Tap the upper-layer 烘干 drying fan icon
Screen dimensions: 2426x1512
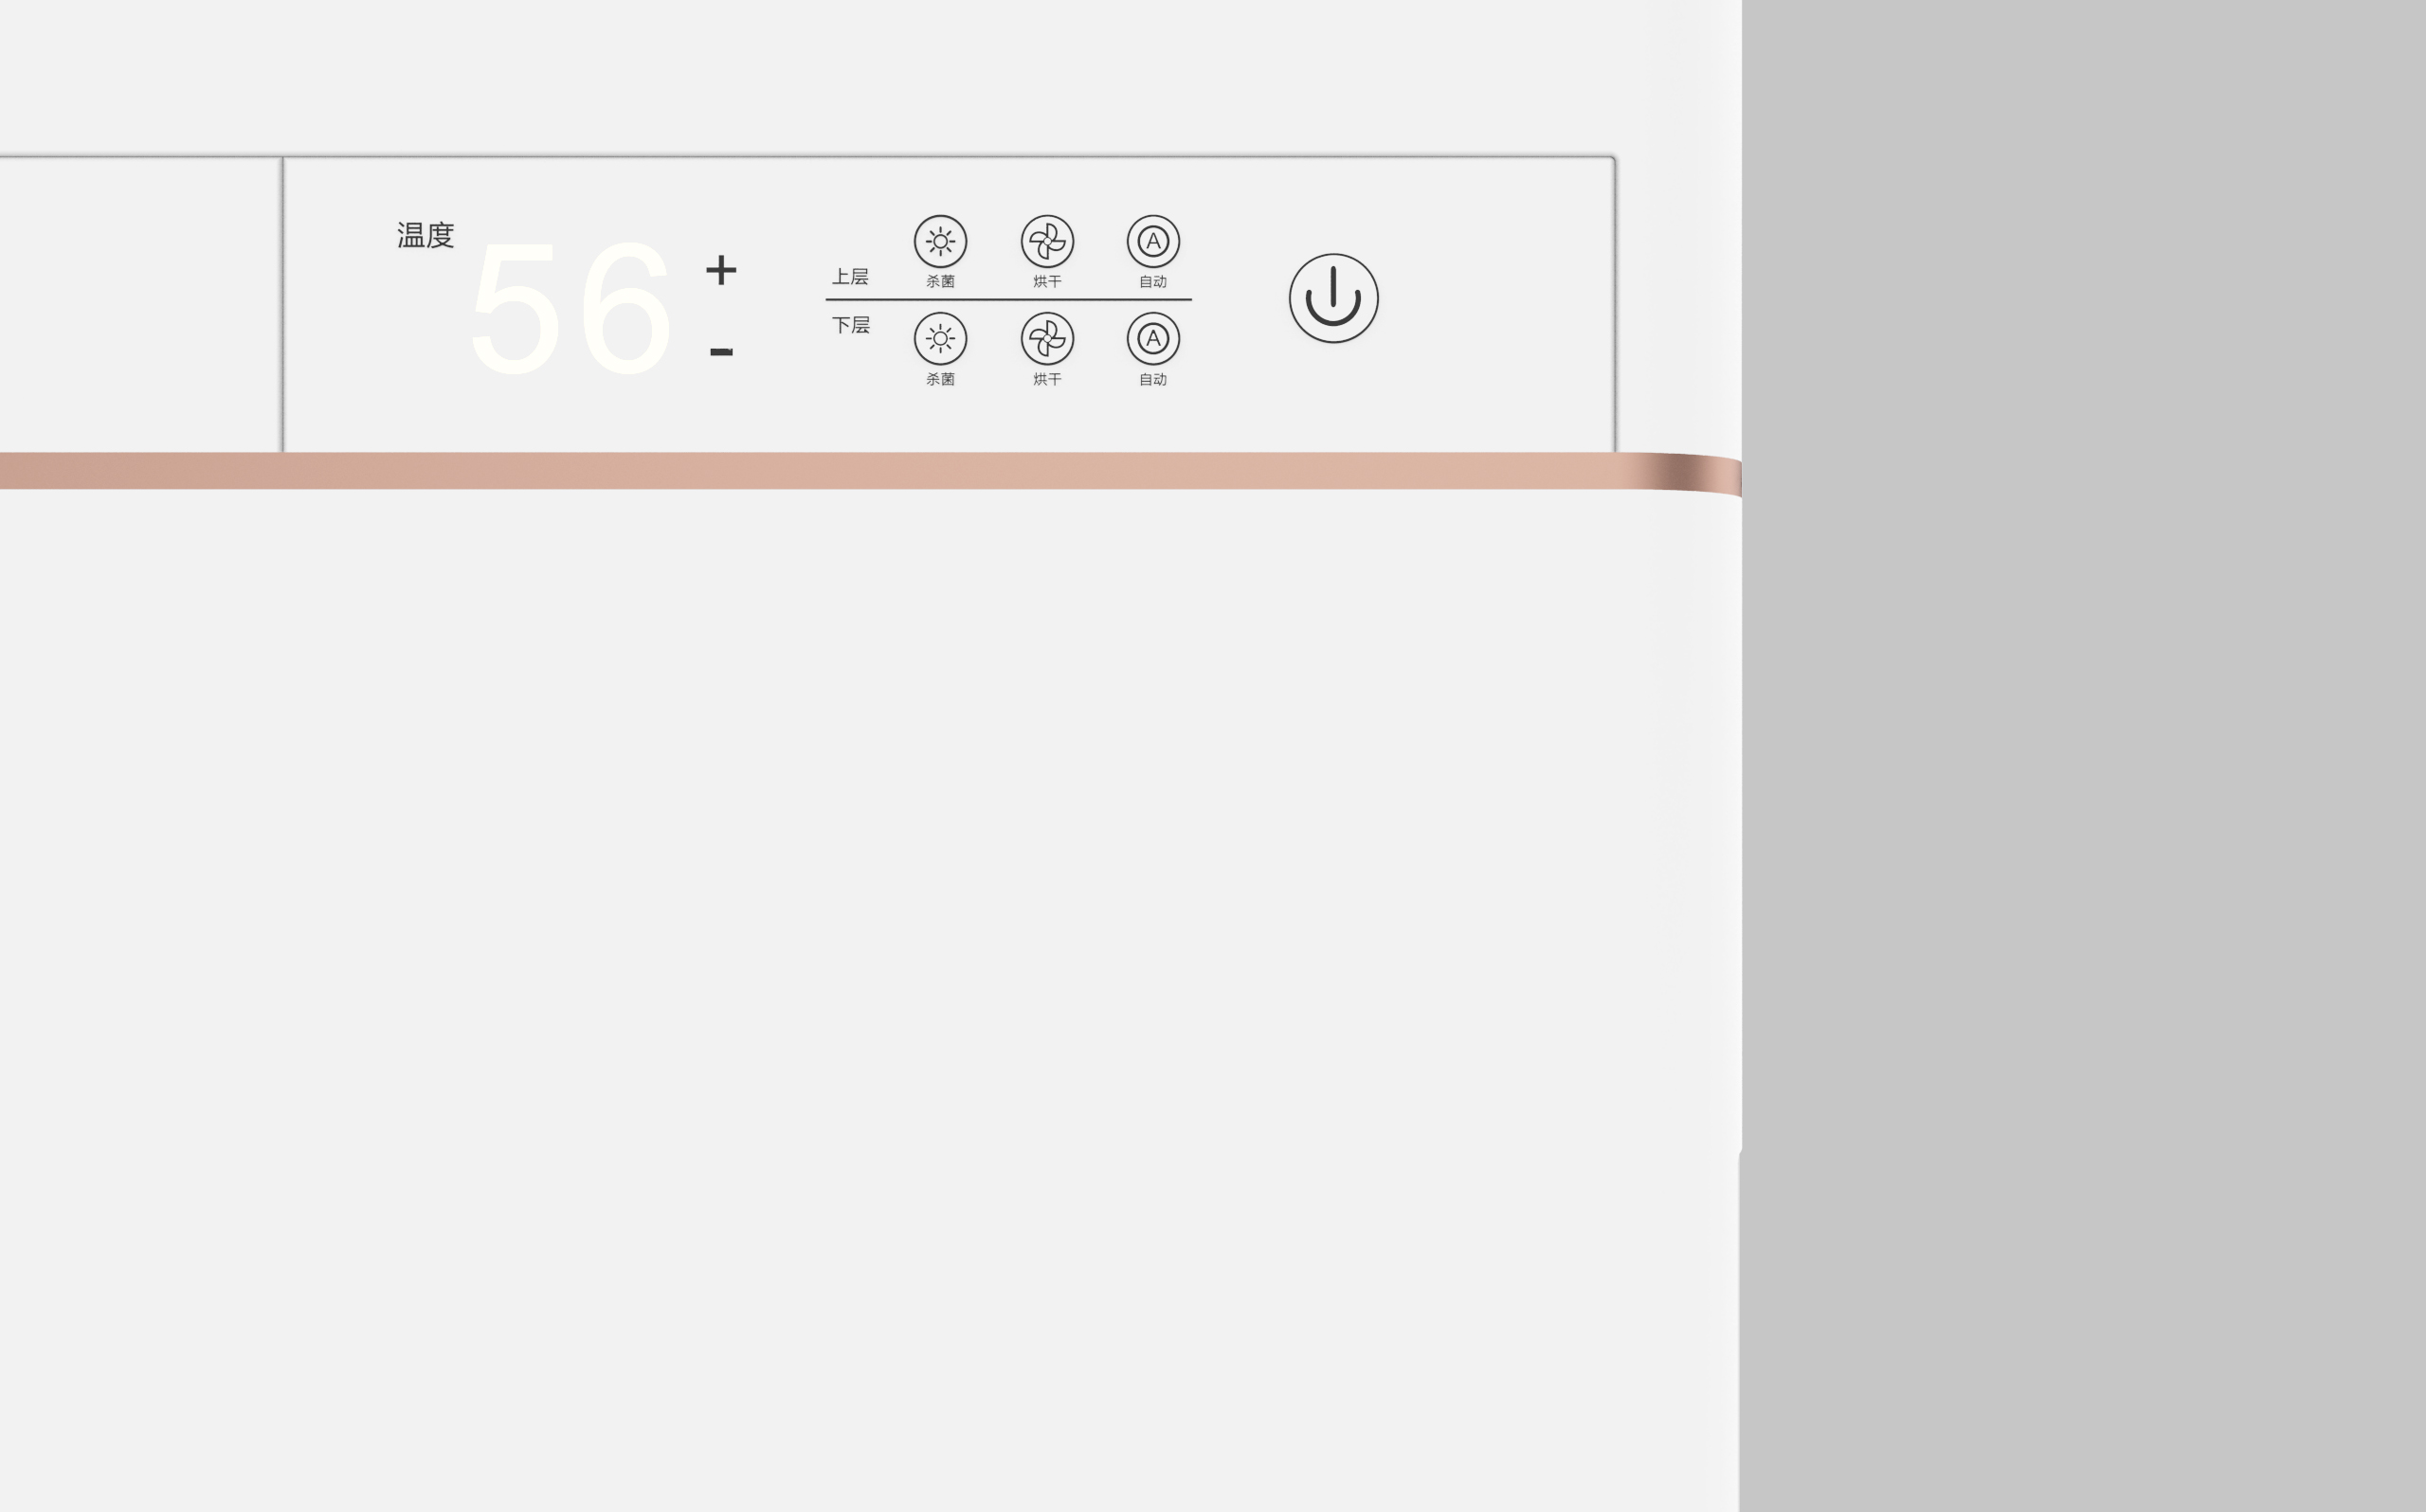point(1047,241)
